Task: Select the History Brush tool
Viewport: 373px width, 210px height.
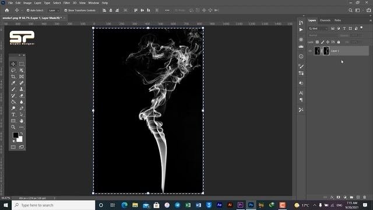Action: pyautogui.click(x=13, y=96)
